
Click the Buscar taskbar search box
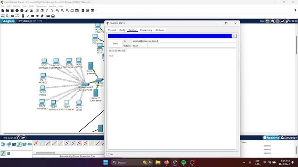[x=132, y=162]
